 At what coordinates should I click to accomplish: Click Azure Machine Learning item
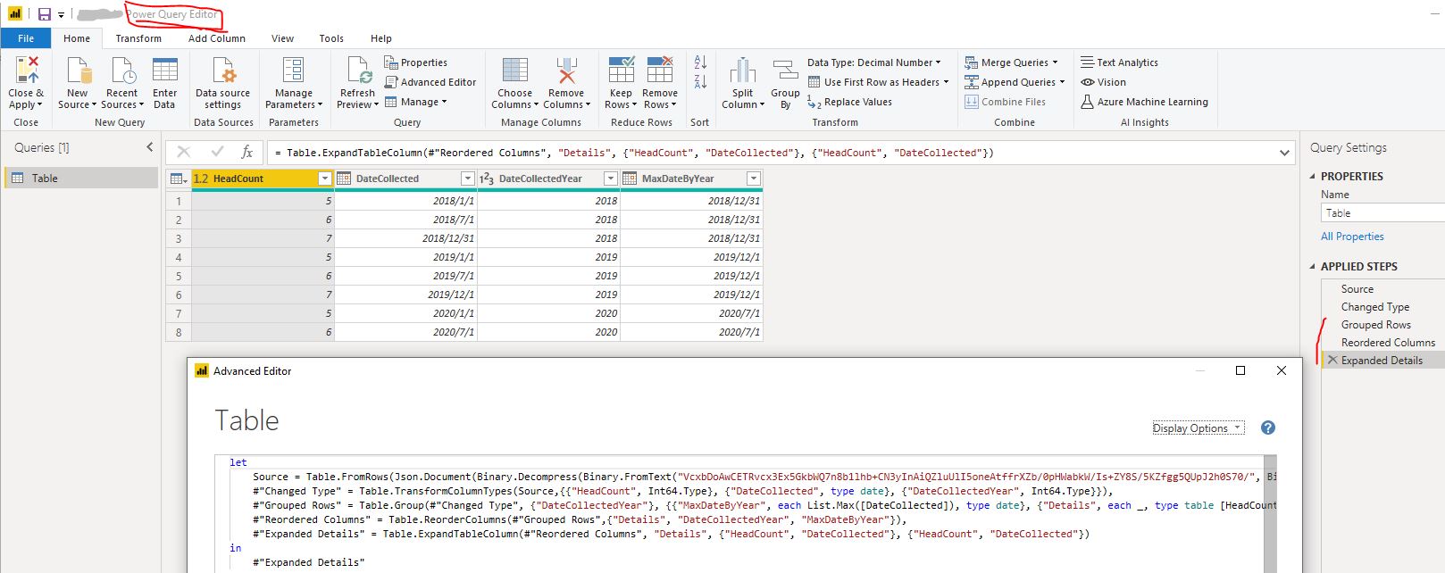(x=1144, y=102)
